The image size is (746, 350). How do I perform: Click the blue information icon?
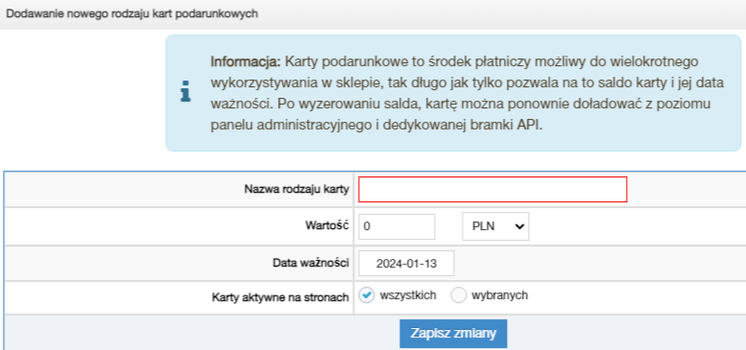coord(185,92)
